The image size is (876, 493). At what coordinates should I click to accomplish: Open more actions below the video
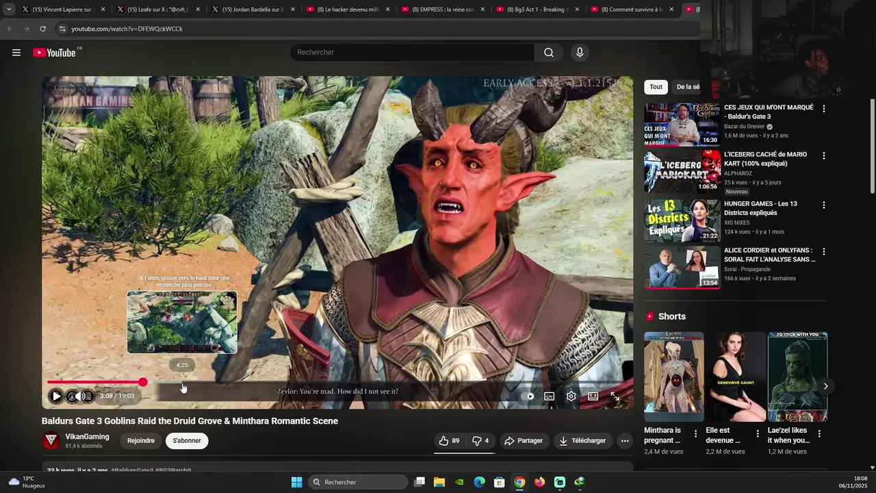tap(625, 441)
